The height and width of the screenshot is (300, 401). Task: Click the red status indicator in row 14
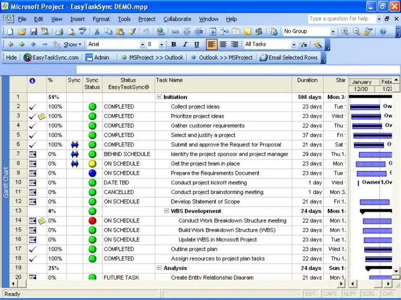tap(92, 220)
